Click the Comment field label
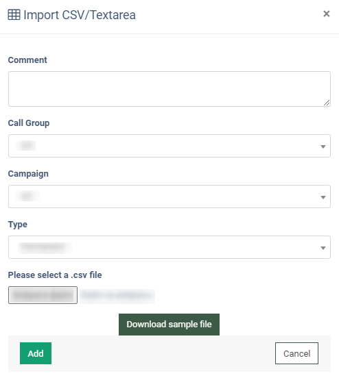The height and width of the screenshot is (380, 339). pos(27,60)
